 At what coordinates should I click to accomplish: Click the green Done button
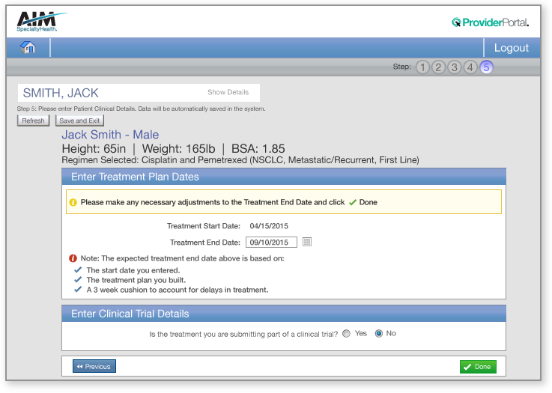[478, 367]
